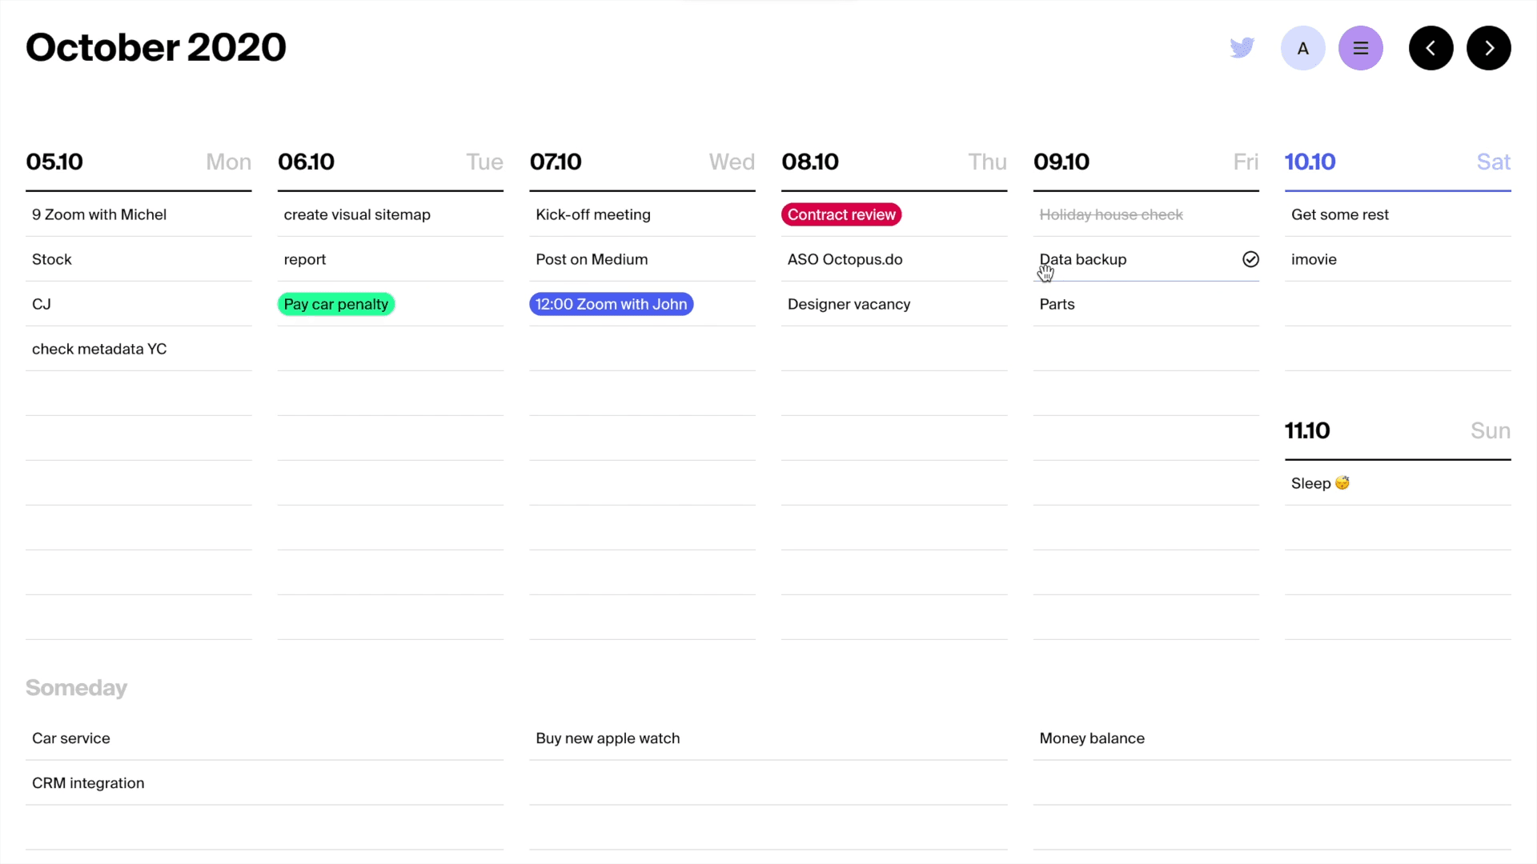Screen dimensions: 1537x864
Task: Click the 05.10 Monday date header
Action: coord(54,162)
